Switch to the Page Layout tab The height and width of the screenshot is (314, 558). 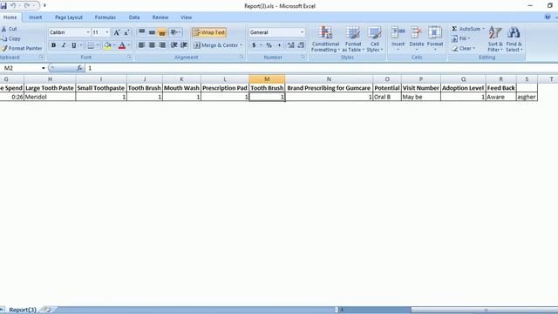coord(69,17)
